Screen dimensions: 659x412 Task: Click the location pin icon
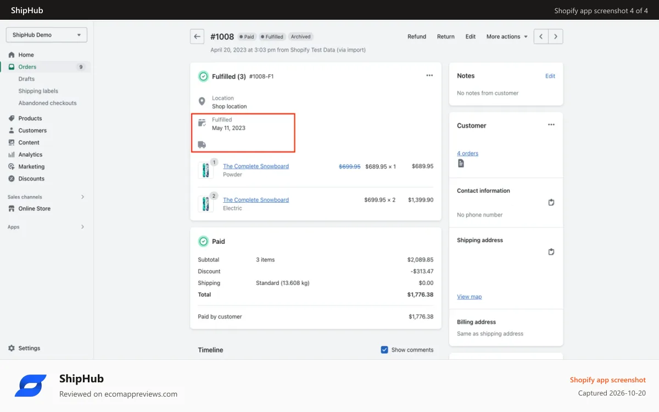click(202, 102)
